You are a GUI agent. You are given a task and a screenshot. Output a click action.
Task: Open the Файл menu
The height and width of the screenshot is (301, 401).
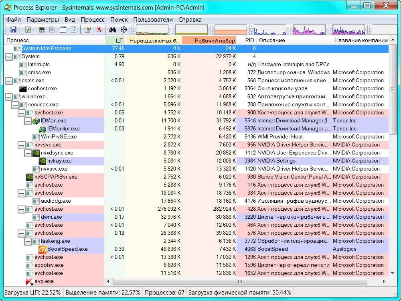coord(14,20)
